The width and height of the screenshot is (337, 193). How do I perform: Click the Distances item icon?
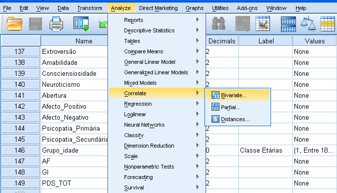(215, 119)
